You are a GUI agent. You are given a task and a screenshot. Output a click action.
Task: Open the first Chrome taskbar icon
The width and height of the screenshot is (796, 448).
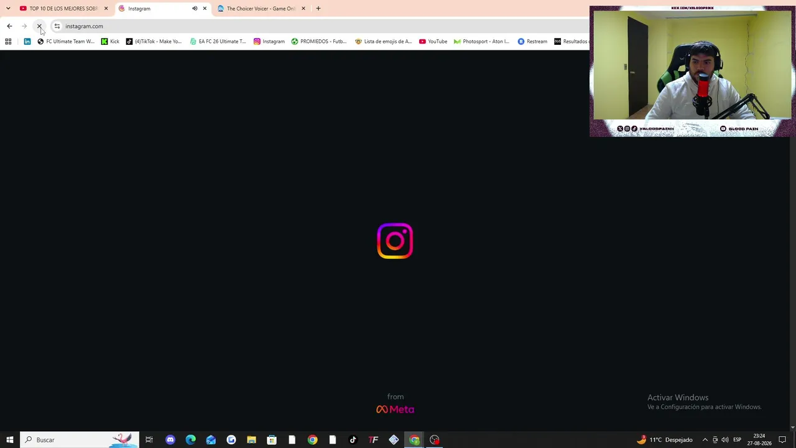[312, 440]
